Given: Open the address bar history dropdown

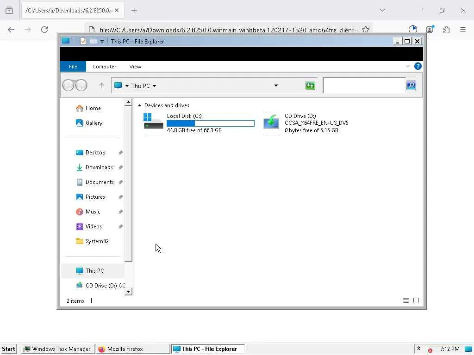Looking at the screenshot, I should click(276, 86).
